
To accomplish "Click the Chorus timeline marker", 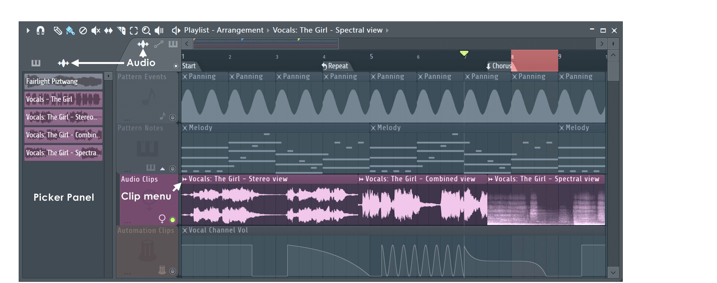I will (x=499, y=66).
